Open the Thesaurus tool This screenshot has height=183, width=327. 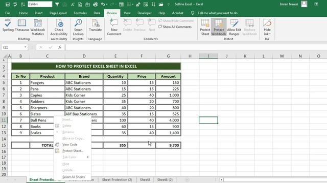click(22, 25)
